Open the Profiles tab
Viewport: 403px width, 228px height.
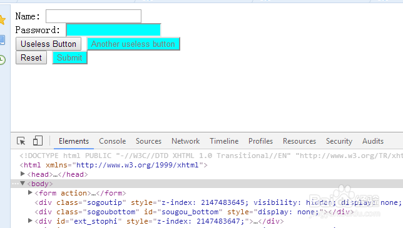pos(260,141)
